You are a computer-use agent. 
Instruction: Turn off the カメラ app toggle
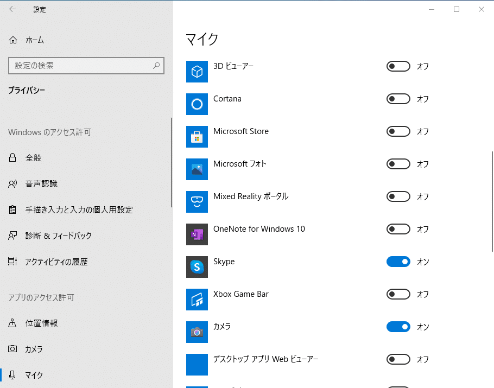point(398,327)
